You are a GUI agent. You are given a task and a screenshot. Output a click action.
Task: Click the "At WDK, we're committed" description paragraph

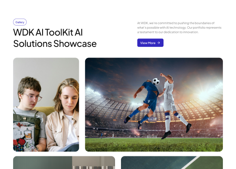coord(179,27)
